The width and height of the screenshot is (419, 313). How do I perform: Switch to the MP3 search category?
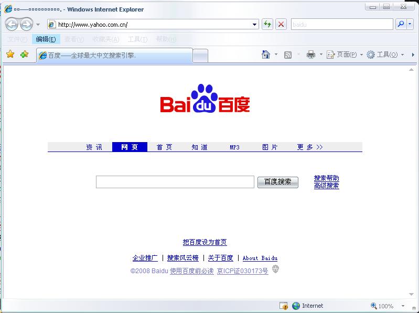pyautogui.click(x=234, y=147)
